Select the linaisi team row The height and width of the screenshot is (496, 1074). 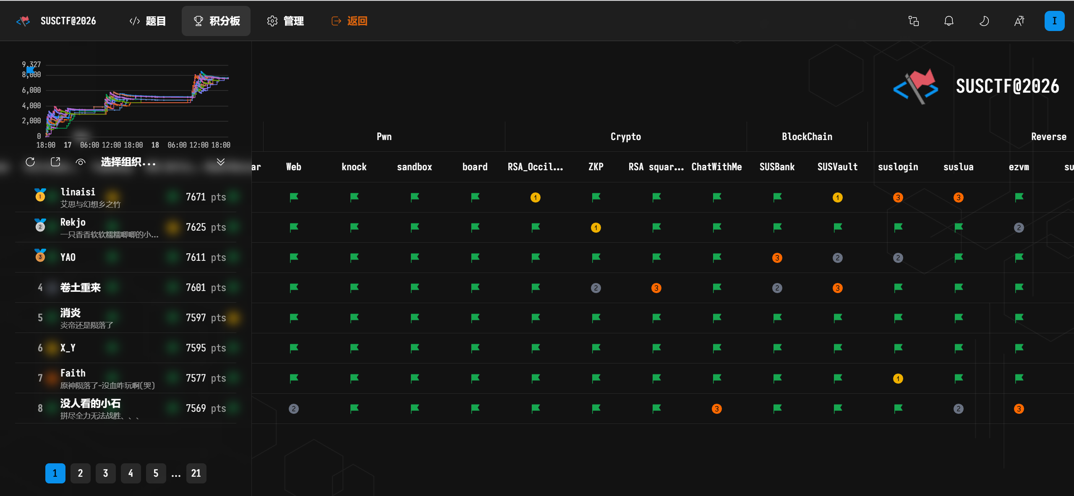126,197
